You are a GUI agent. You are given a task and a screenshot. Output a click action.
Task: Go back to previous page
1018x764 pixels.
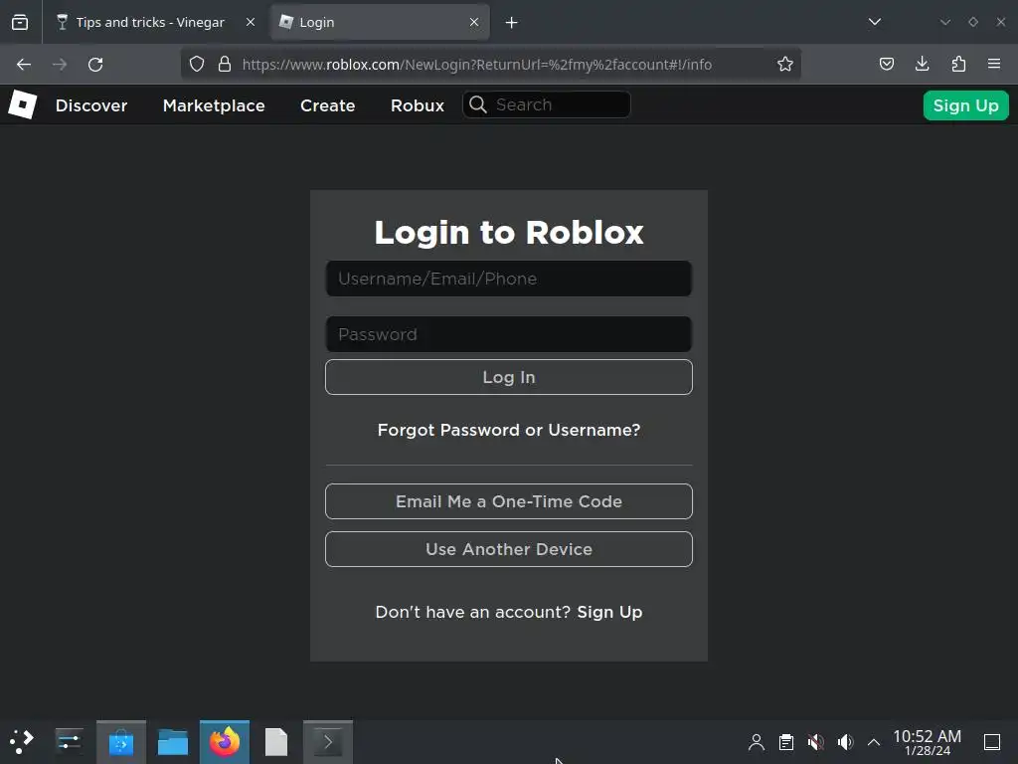[x=24, y=65]
